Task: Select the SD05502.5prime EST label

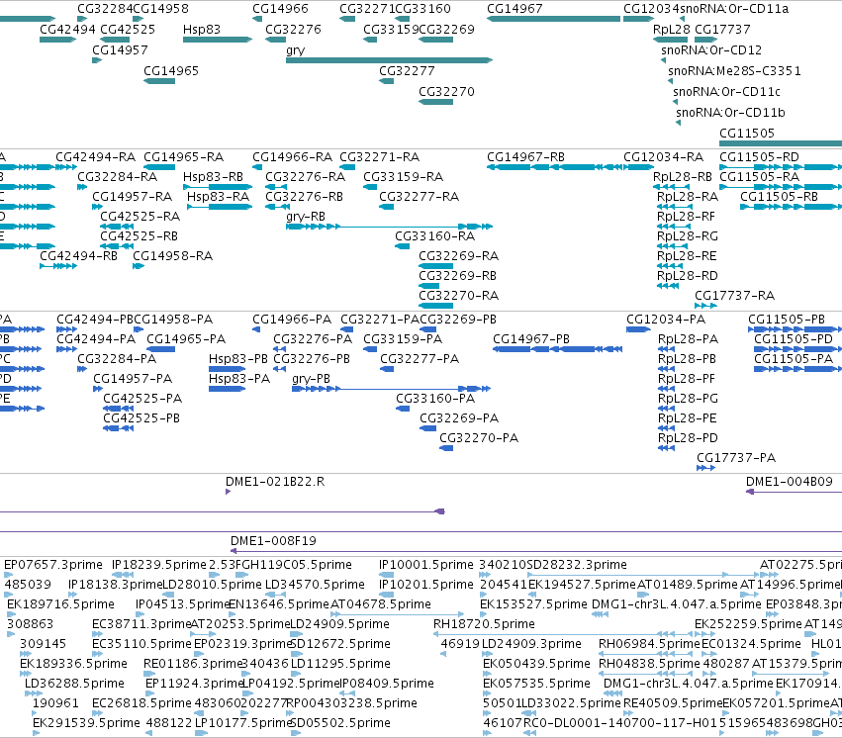Action: coord(340,723)
